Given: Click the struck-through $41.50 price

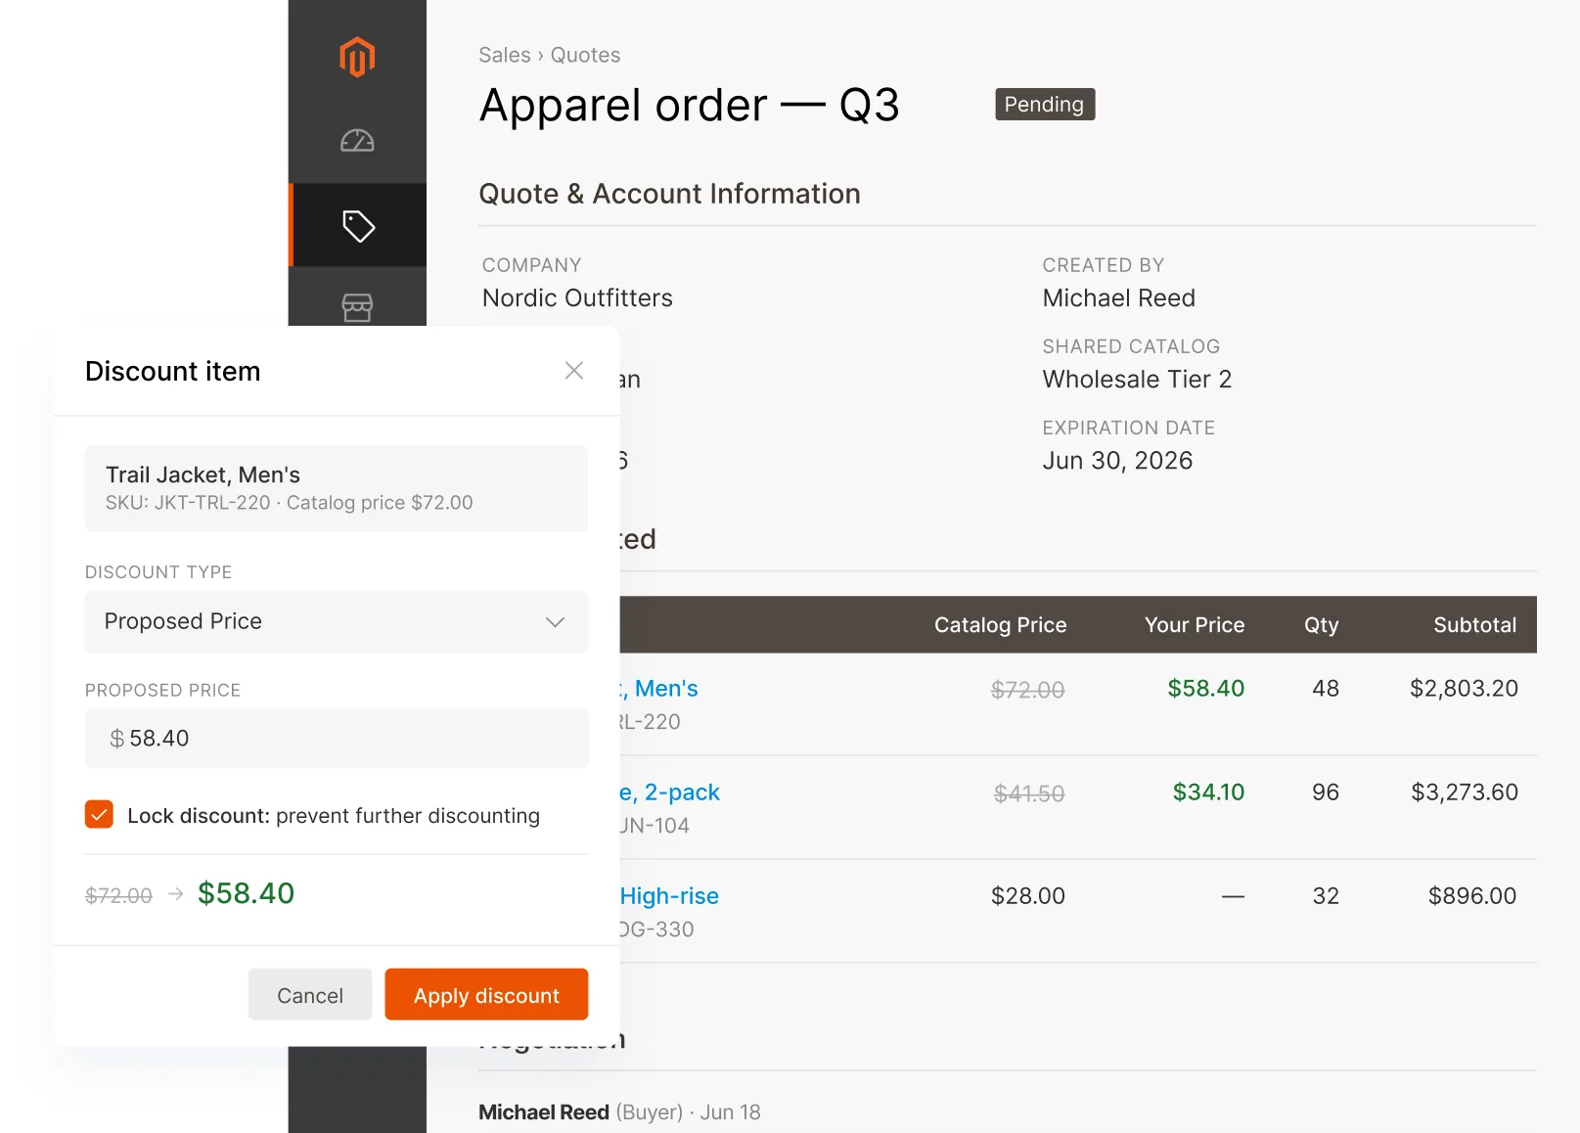Looking at the screenshot, I should [1029, 793].
